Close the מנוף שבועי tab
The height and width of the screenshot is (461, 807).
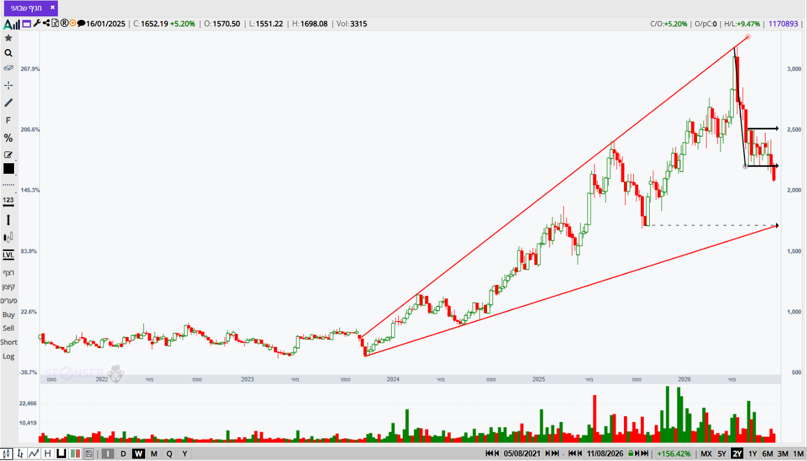pyautogui.click(x=53, y=8)
